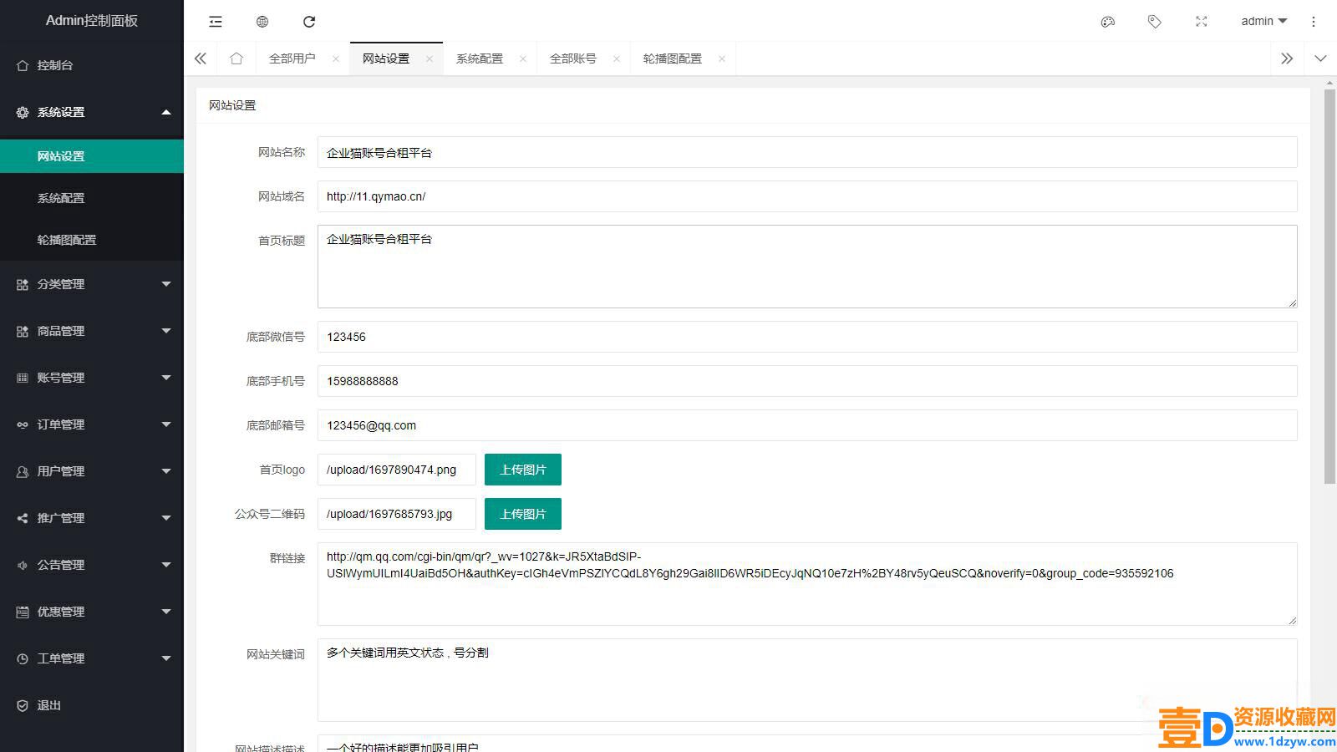Image resolution: width=1337 pixels, height=752 pixels.
Task: Switch to the 轮播图配置 tab
Action: point(673,58)
